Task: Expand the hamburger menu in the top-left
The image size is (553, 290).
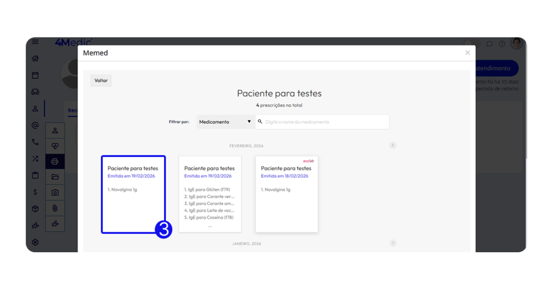Action: tap(35, 42)
